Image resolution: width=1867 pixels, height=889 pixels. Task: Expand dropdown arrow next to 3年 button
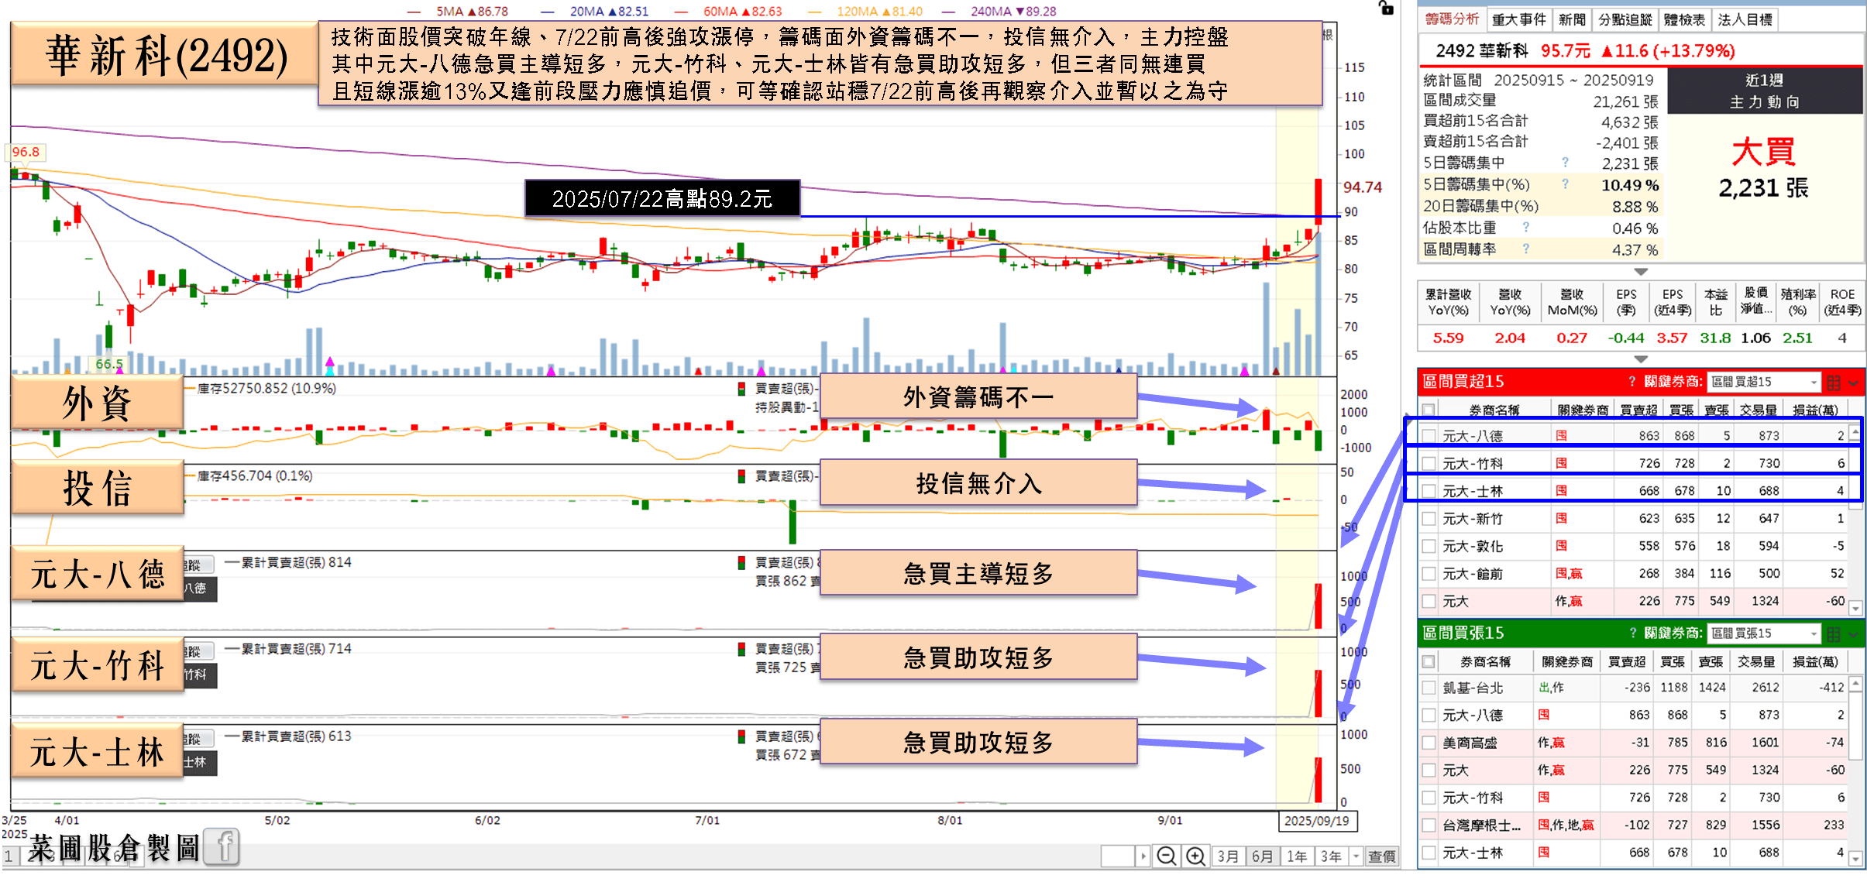click(1356, 856)
